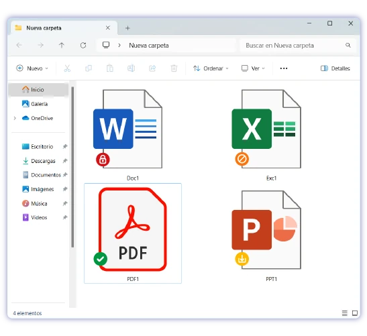Click the PDF1 file name label
367x336 pixels.
tap(133, 279)
